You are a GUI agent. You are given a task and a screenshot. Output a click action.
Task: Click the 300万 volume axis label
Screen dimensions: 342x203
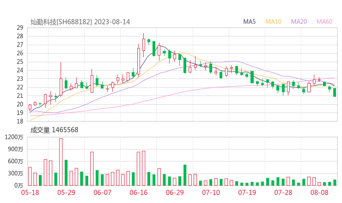point(16,173)
